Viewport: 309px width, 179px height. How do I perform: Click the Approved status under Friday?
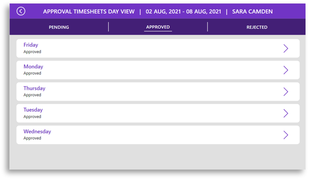(x=32, y=52)
